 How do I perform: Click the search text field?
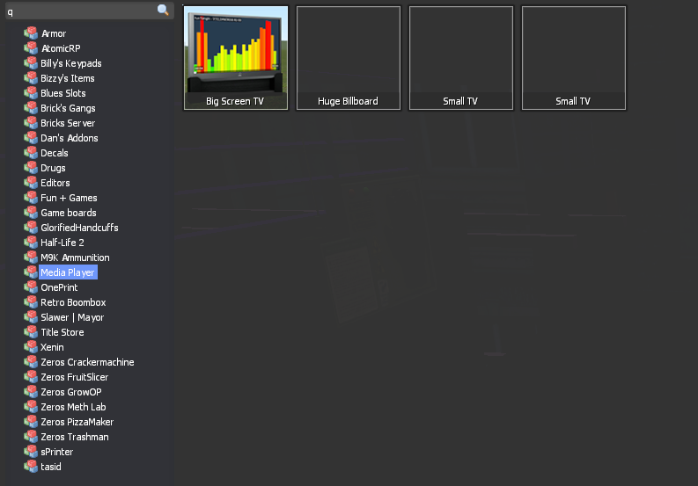(79, 11)
